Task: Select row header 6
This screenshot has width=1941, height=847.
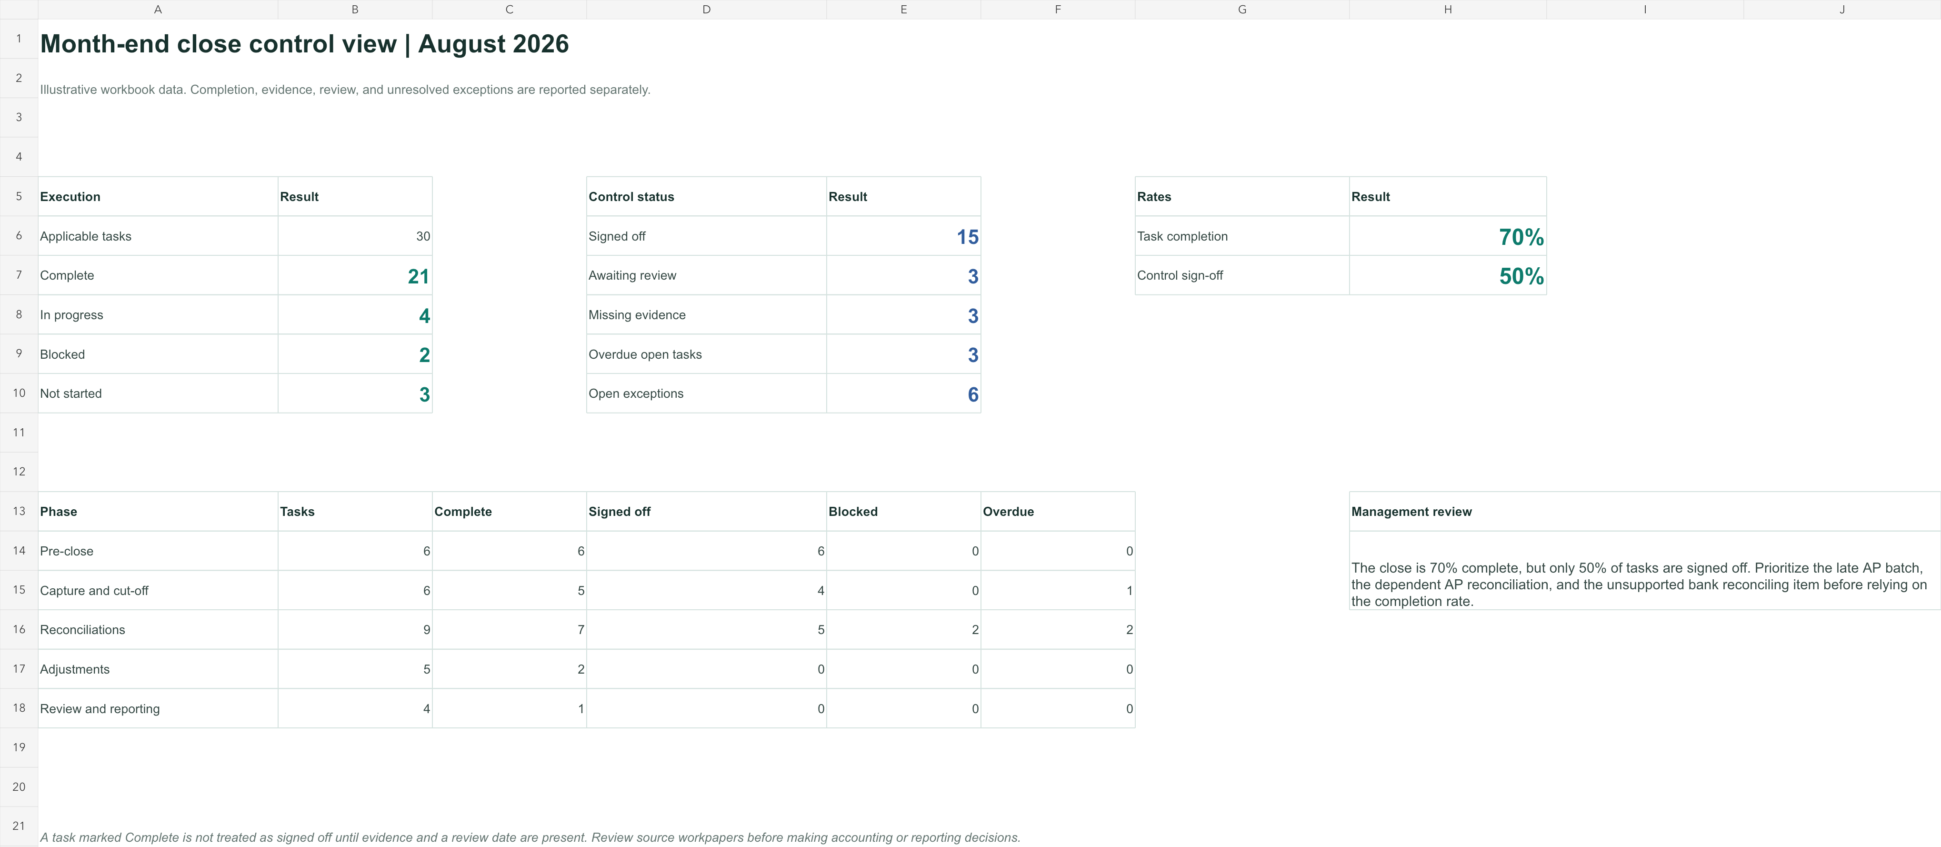Action: (19, 236)
